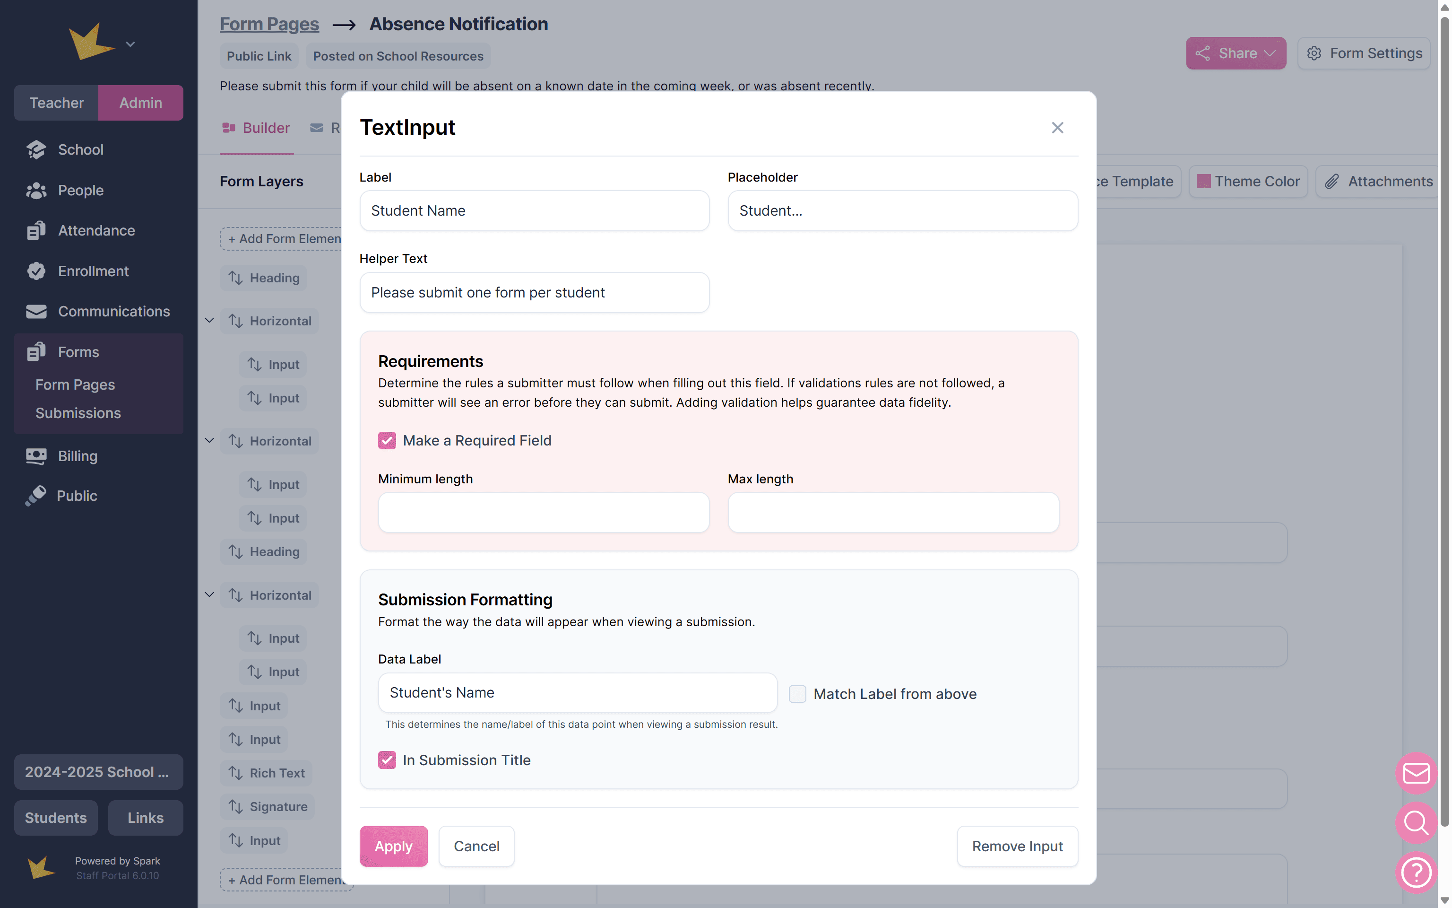
Task: Open the Share dropdown button
Action: pos(1236,53)
